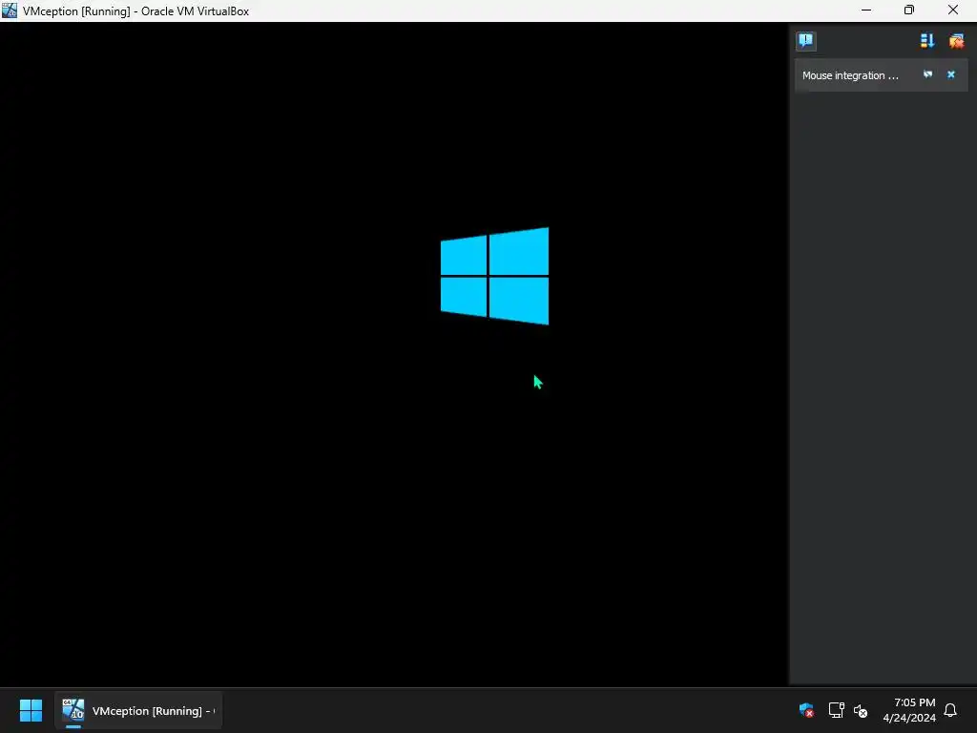This screenshot has height=733, width=977.
Task: Open the Windows Start menu
Action: point(31,710)
